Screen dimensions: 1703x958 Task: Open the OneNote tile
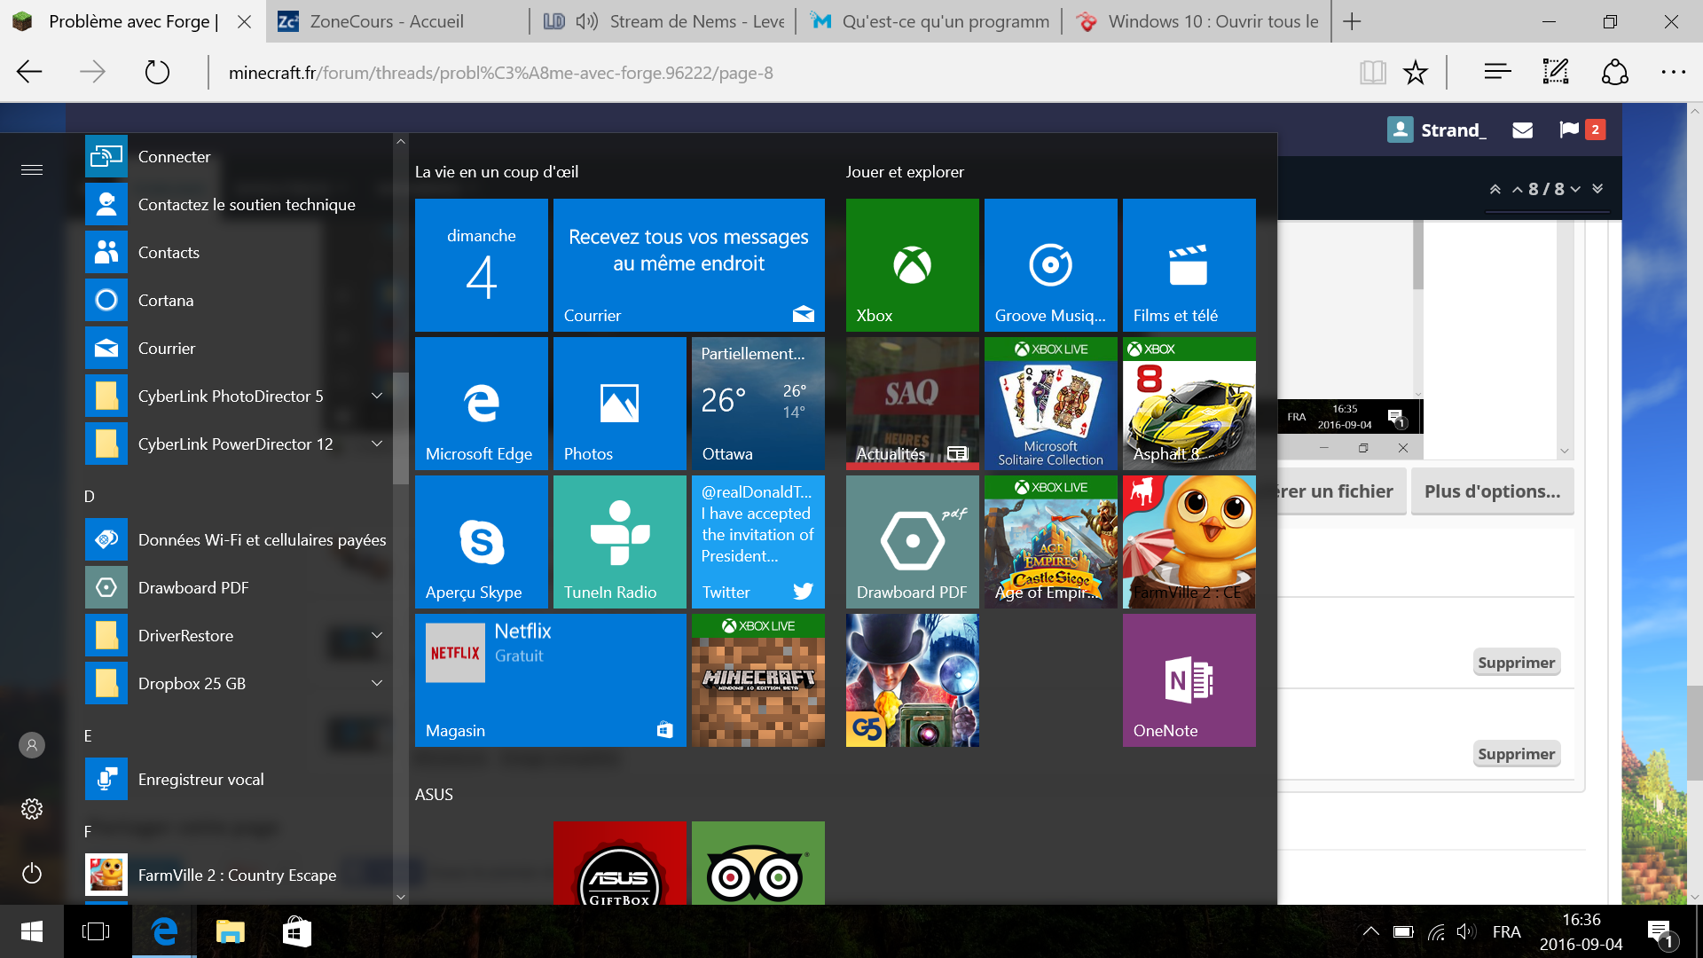click(1189, 680)
